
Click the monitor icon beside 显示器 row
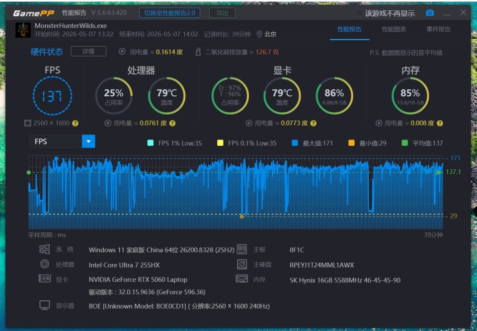[x=45, y=305]
